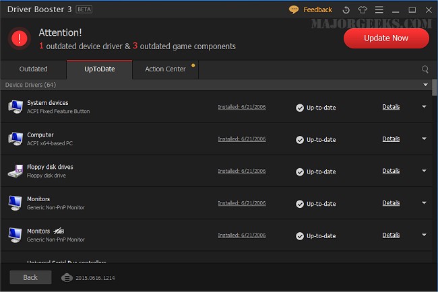438x292 pixels.
Task: Click the first Monitors device icon
Action: point(15,203)
